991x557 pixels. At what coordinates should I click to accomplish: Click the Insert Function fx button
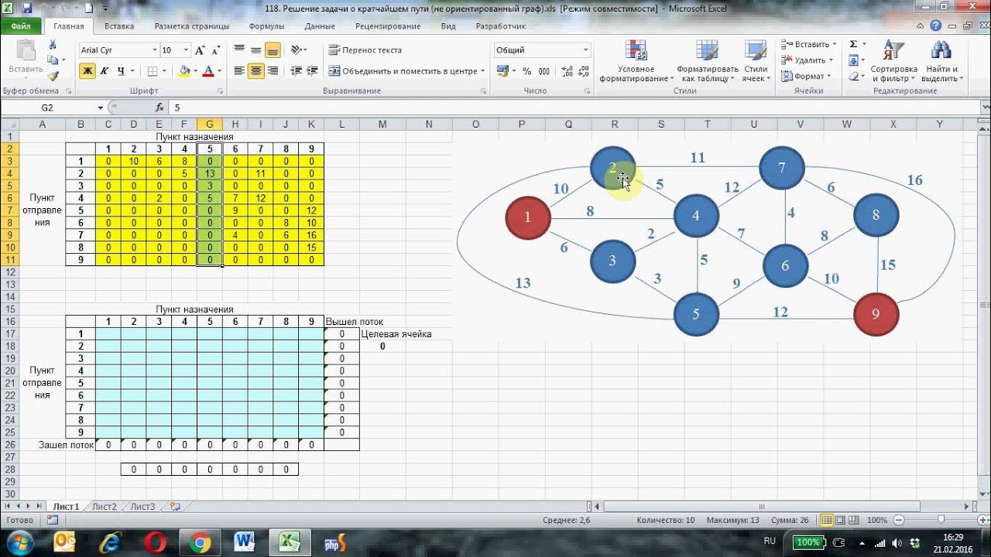[x=159, y=108]
